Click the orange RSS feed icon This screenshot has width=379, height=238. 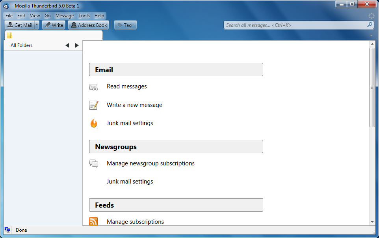click(93, 221)
